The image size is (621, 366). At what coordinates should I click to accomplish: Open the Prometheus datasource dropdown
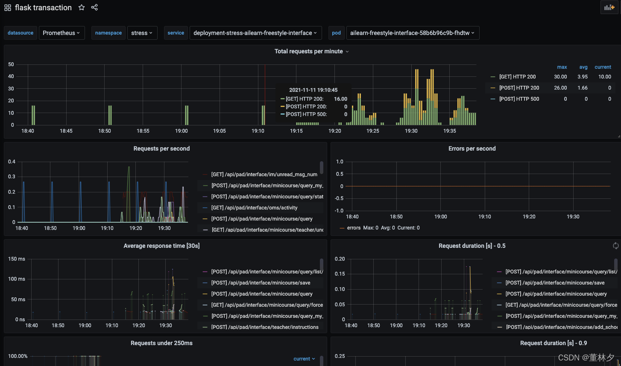pyautogui.click(x=62, y=33)
